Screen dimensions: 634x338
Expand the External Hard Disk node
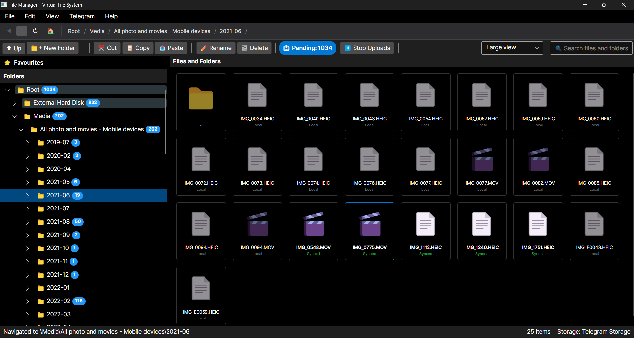[15, 103]
